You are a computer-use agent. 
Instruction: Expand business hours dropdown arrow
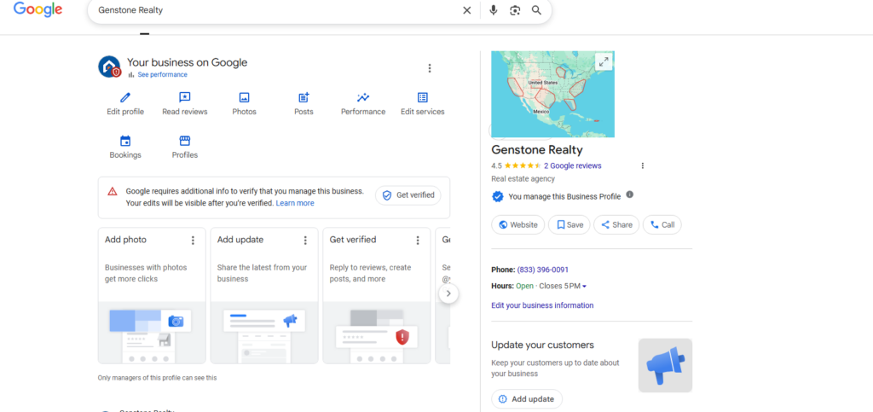[x=584, y=286]
